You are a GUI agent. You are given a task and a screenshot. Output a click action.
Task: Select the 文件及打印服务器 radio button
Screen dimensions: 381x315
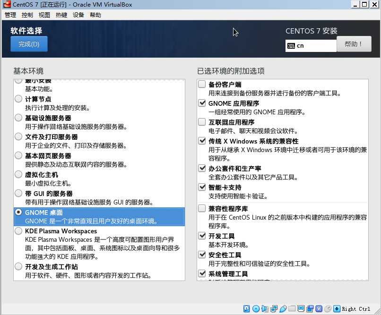(x=18, y=136)
